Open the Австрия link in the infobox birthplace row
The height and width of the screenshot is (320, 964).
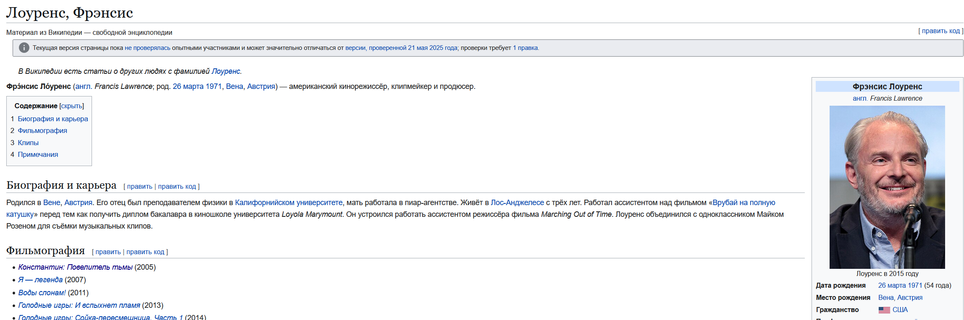(910, 298)
